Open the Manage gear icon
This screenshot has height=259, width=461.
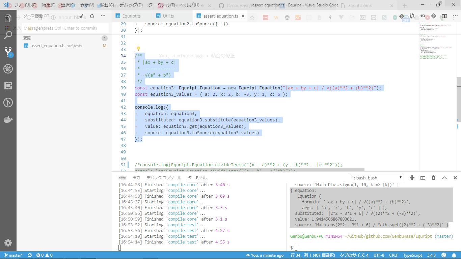tap(8, 243)
